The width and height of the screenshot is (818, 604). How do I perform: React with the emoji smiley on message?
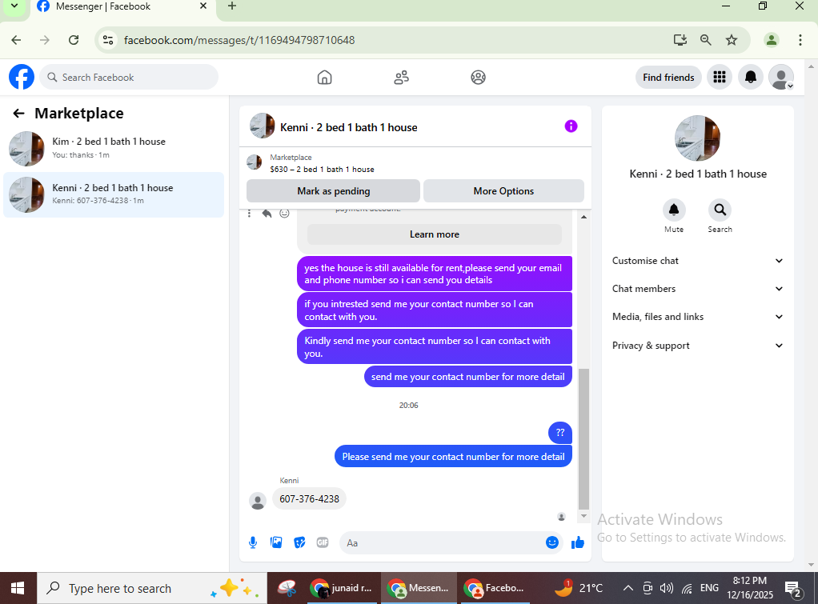pos(284,214)
